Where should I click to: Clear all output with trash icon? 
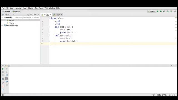(x=7, y=85)
